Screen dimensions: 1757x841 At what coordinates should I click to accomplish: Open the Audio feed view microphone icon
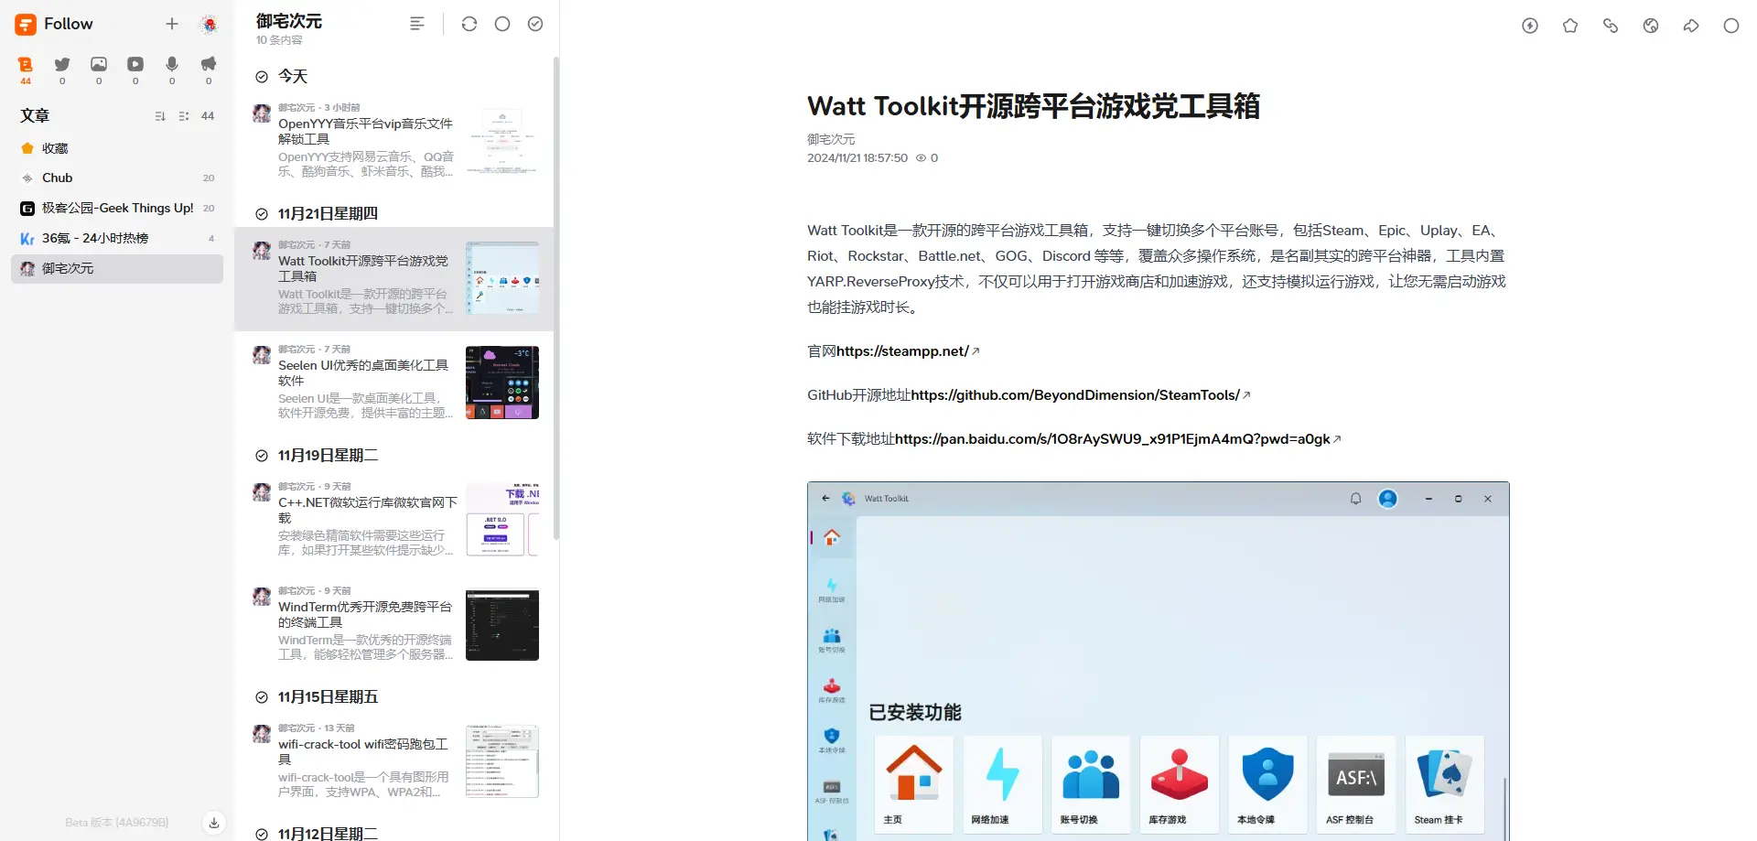pos(172,64)
